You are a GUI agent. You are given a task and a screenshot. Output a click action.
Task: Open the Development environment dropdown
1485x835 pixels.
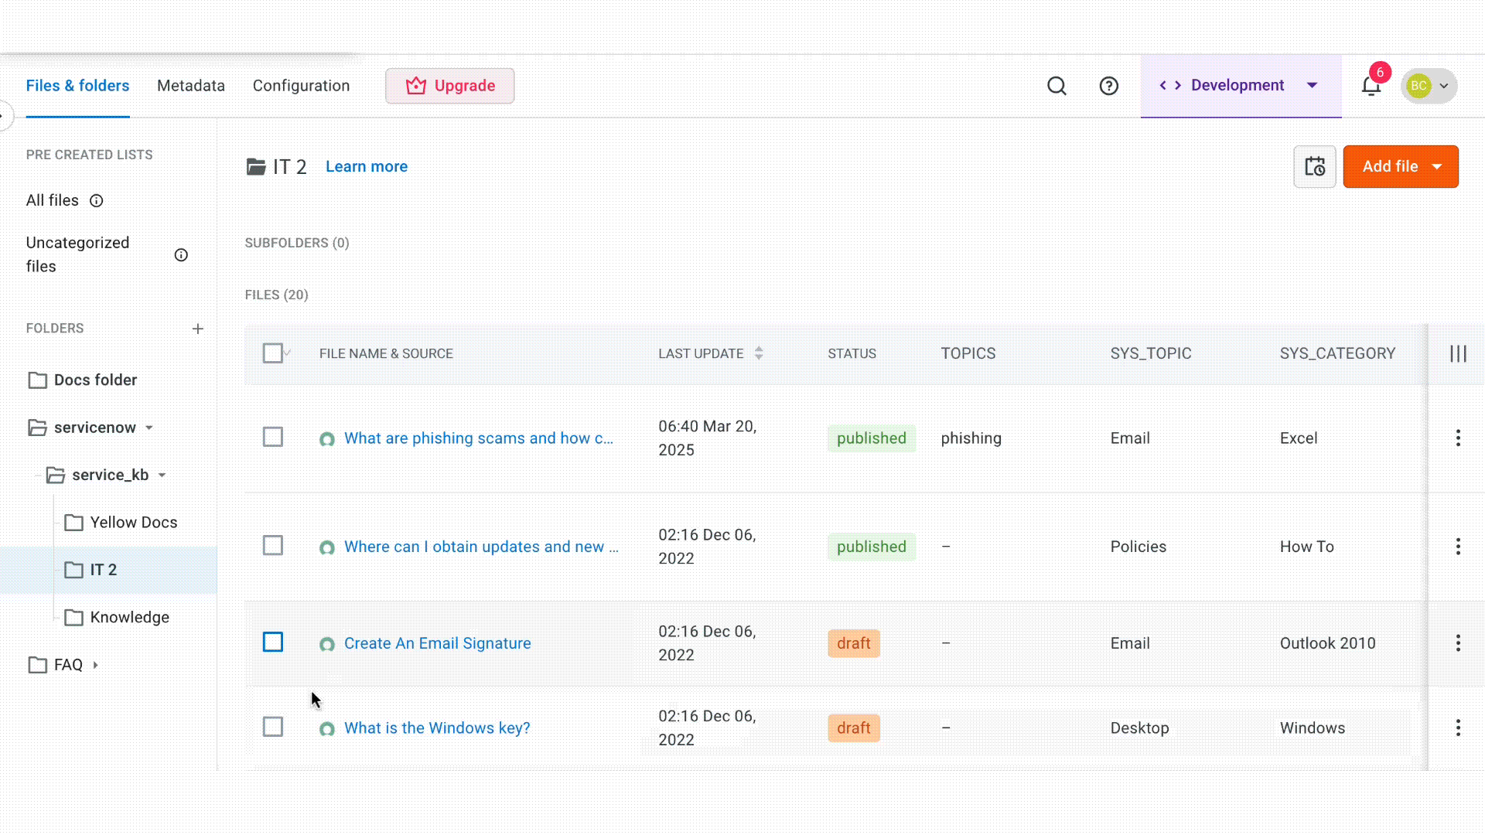1311,85
